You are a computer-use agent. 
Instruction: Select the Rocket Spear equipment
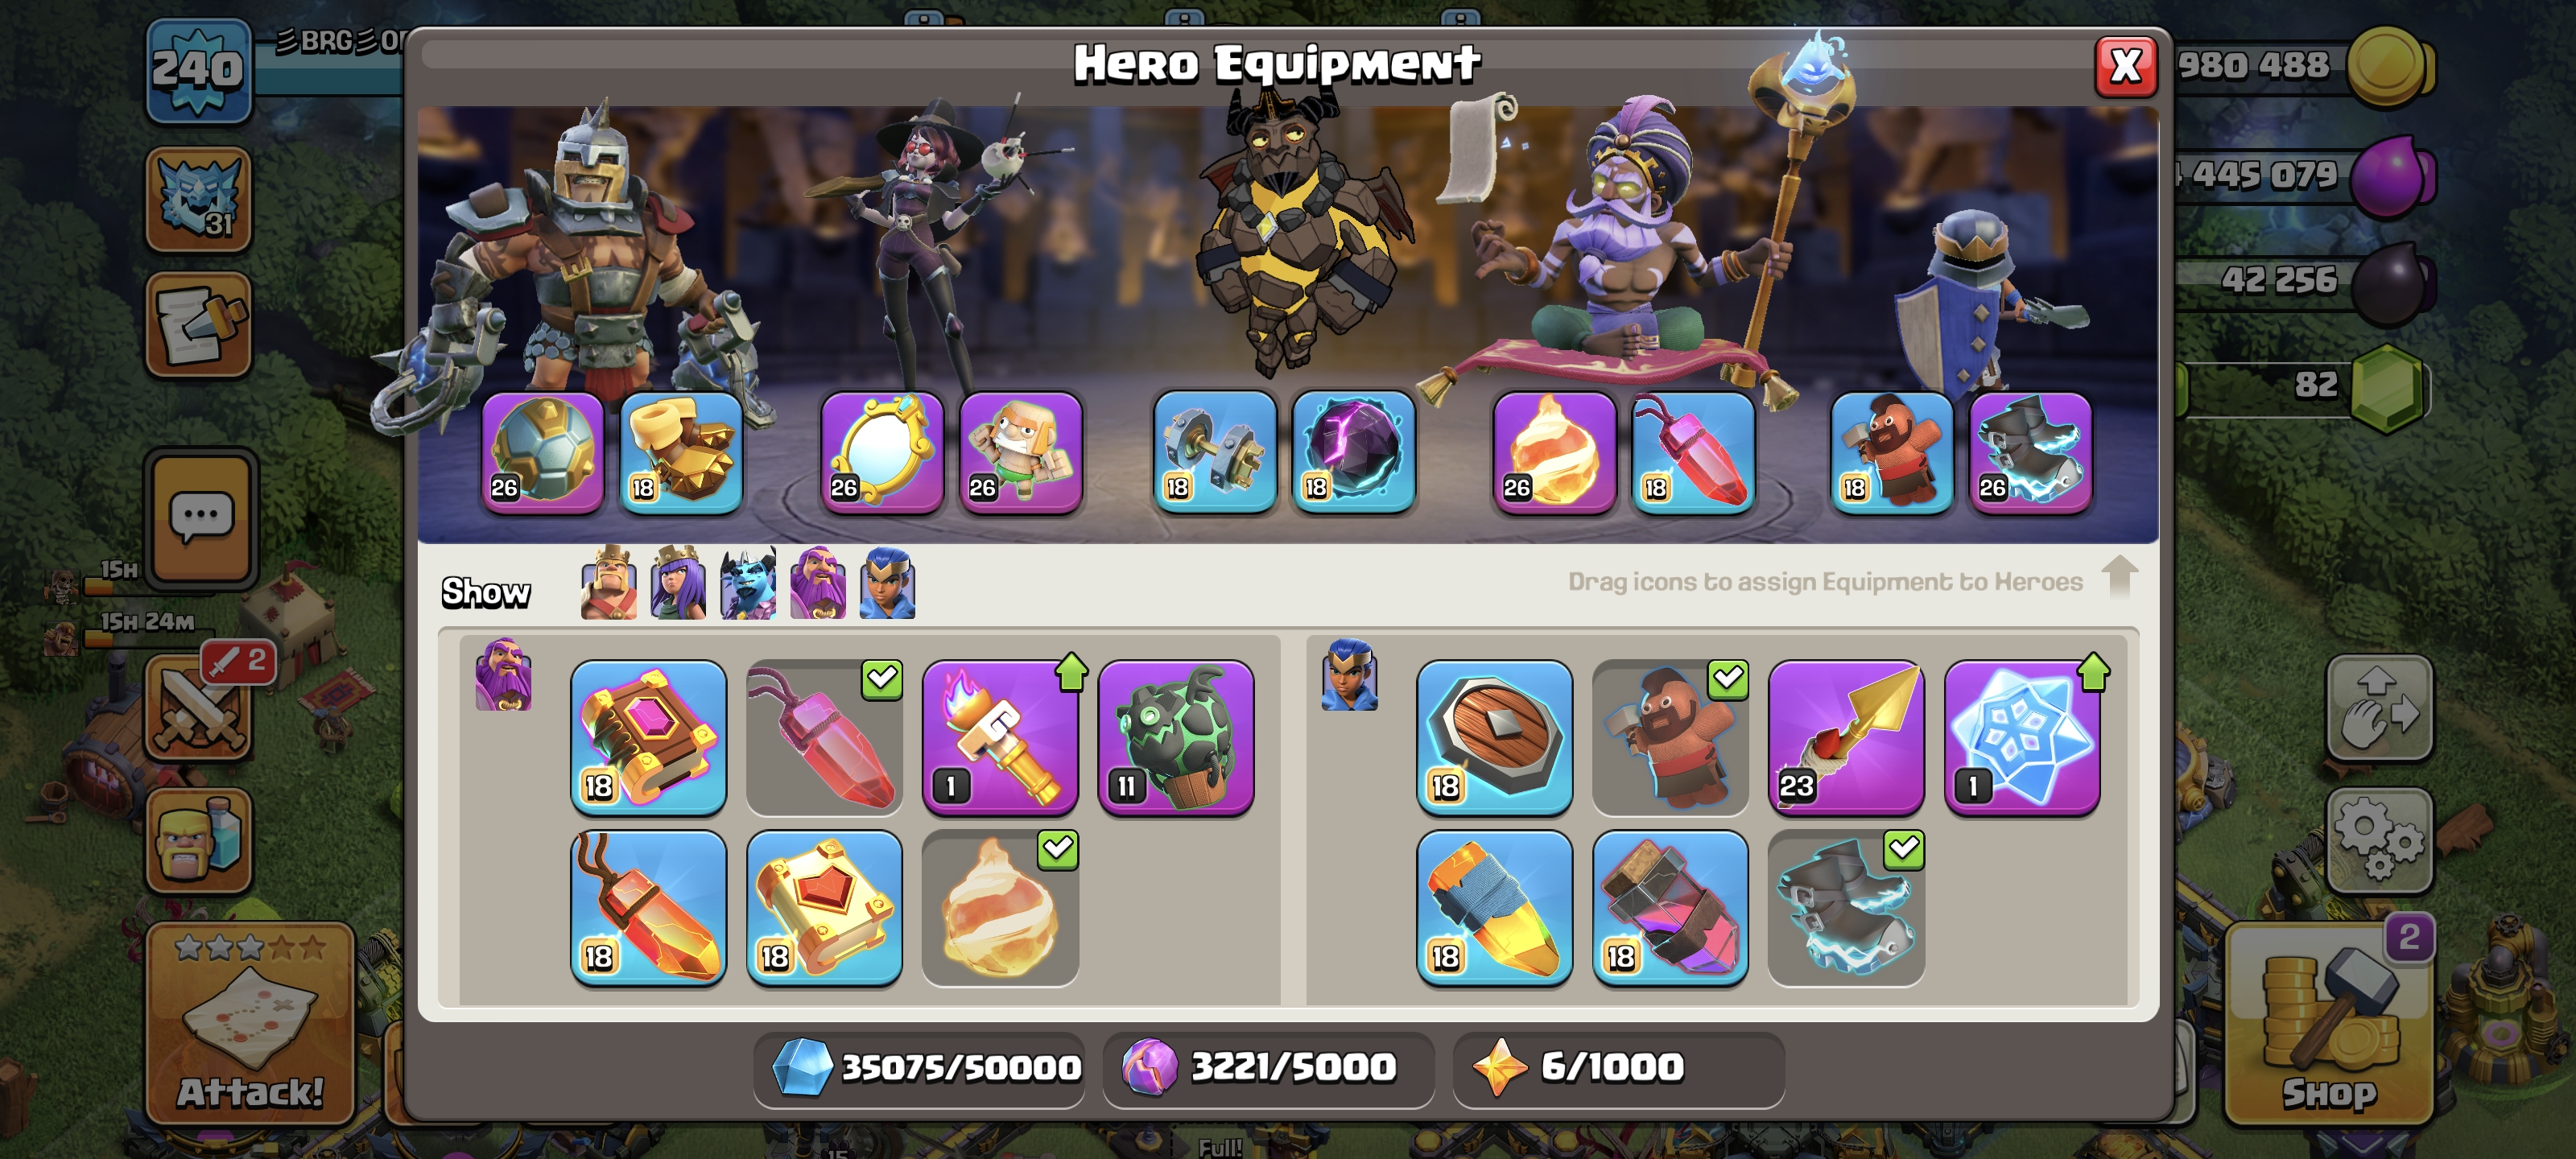1846,737
